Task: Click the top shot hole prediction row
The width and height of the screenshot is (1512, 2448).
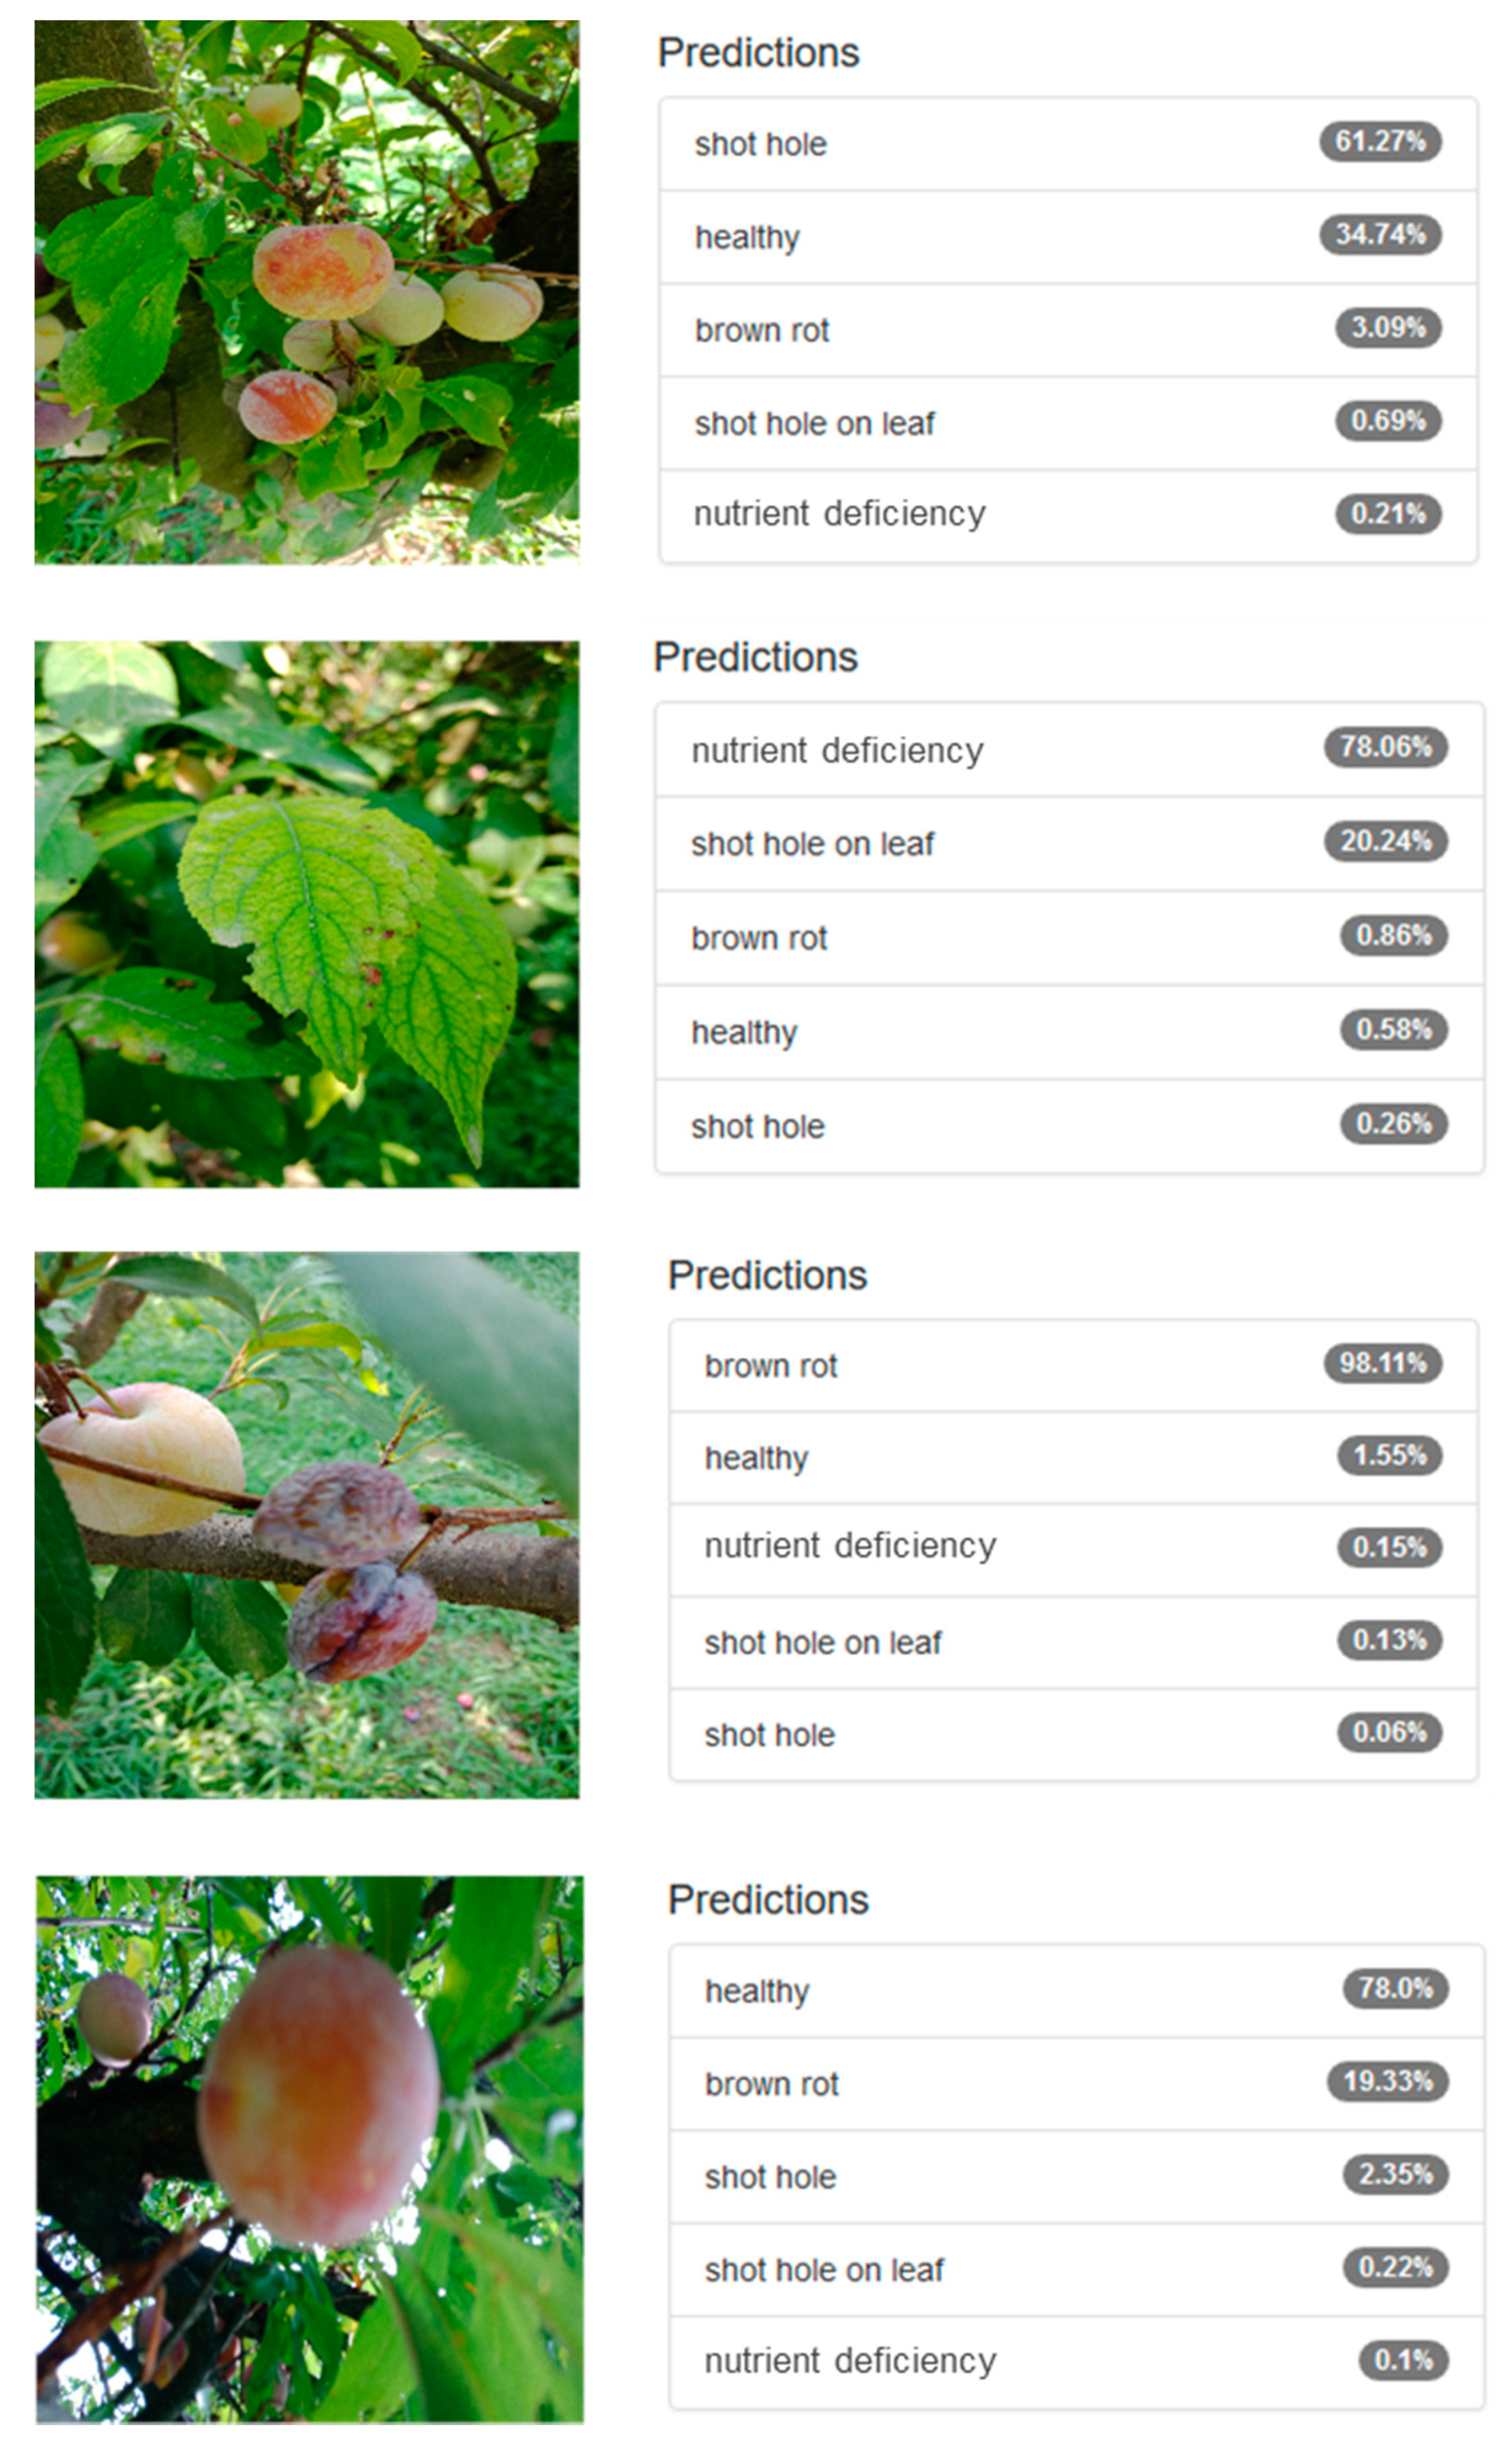Action: point(1069,144)
